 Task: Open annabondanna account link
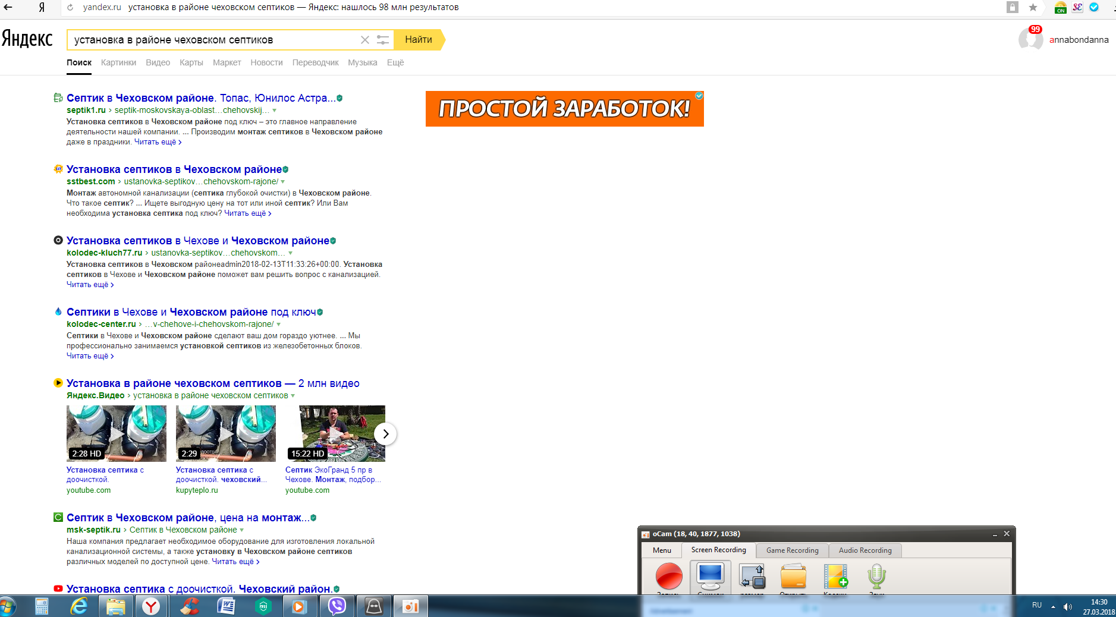[x=1079, y=40]
